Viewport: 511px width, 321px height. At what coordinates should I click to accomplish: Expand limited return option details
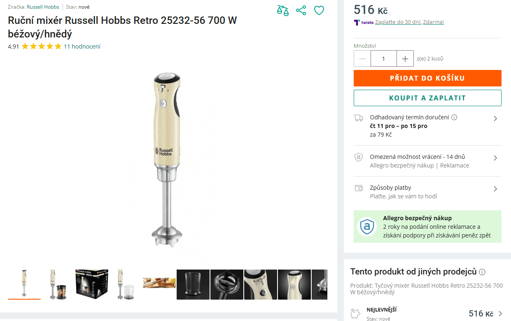[495, 158]
